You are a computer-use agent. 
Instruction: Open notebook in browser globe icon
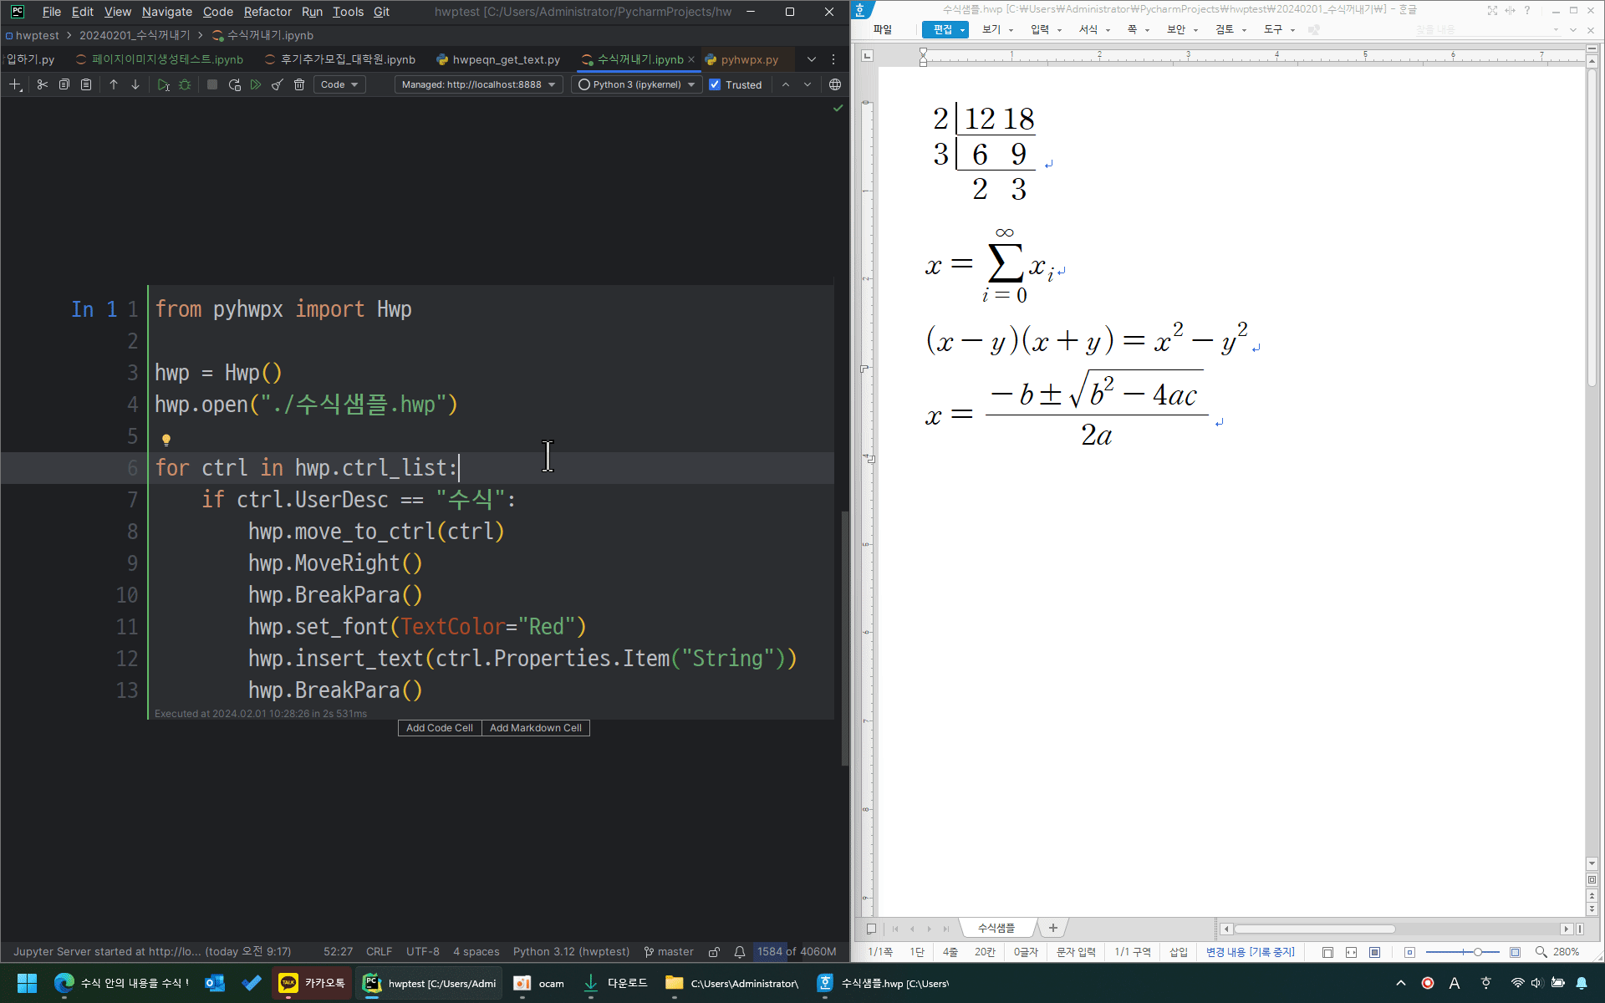coord(834,84)
